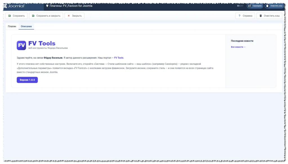Open the Joomla logo home link
This screenshot has height=164, width=288.
pos(14,6)
